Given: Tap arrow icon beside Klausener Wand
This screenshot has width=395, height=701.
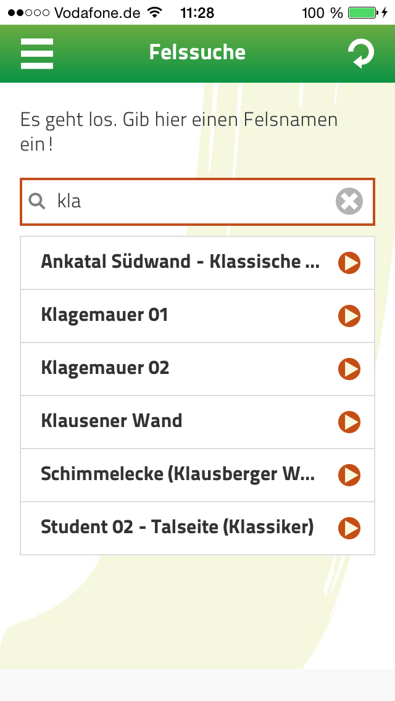Looking at the screenshot, I should click(349, 422).
